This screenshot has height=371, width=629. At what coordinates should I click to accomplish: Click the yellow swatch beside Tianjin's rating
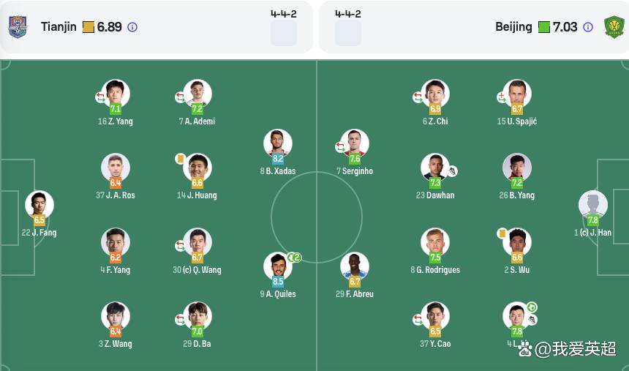[88, 27]
